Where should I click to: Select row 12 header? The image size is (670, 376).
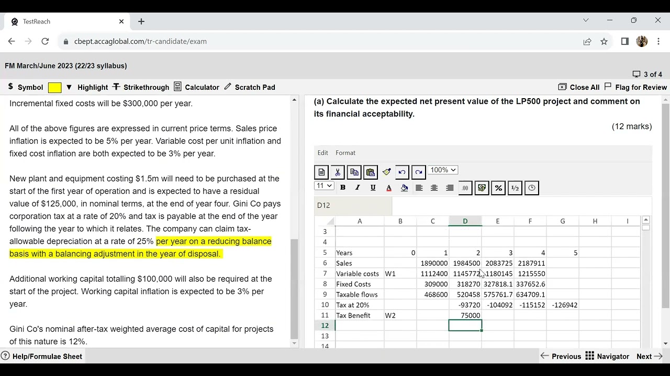325,325
